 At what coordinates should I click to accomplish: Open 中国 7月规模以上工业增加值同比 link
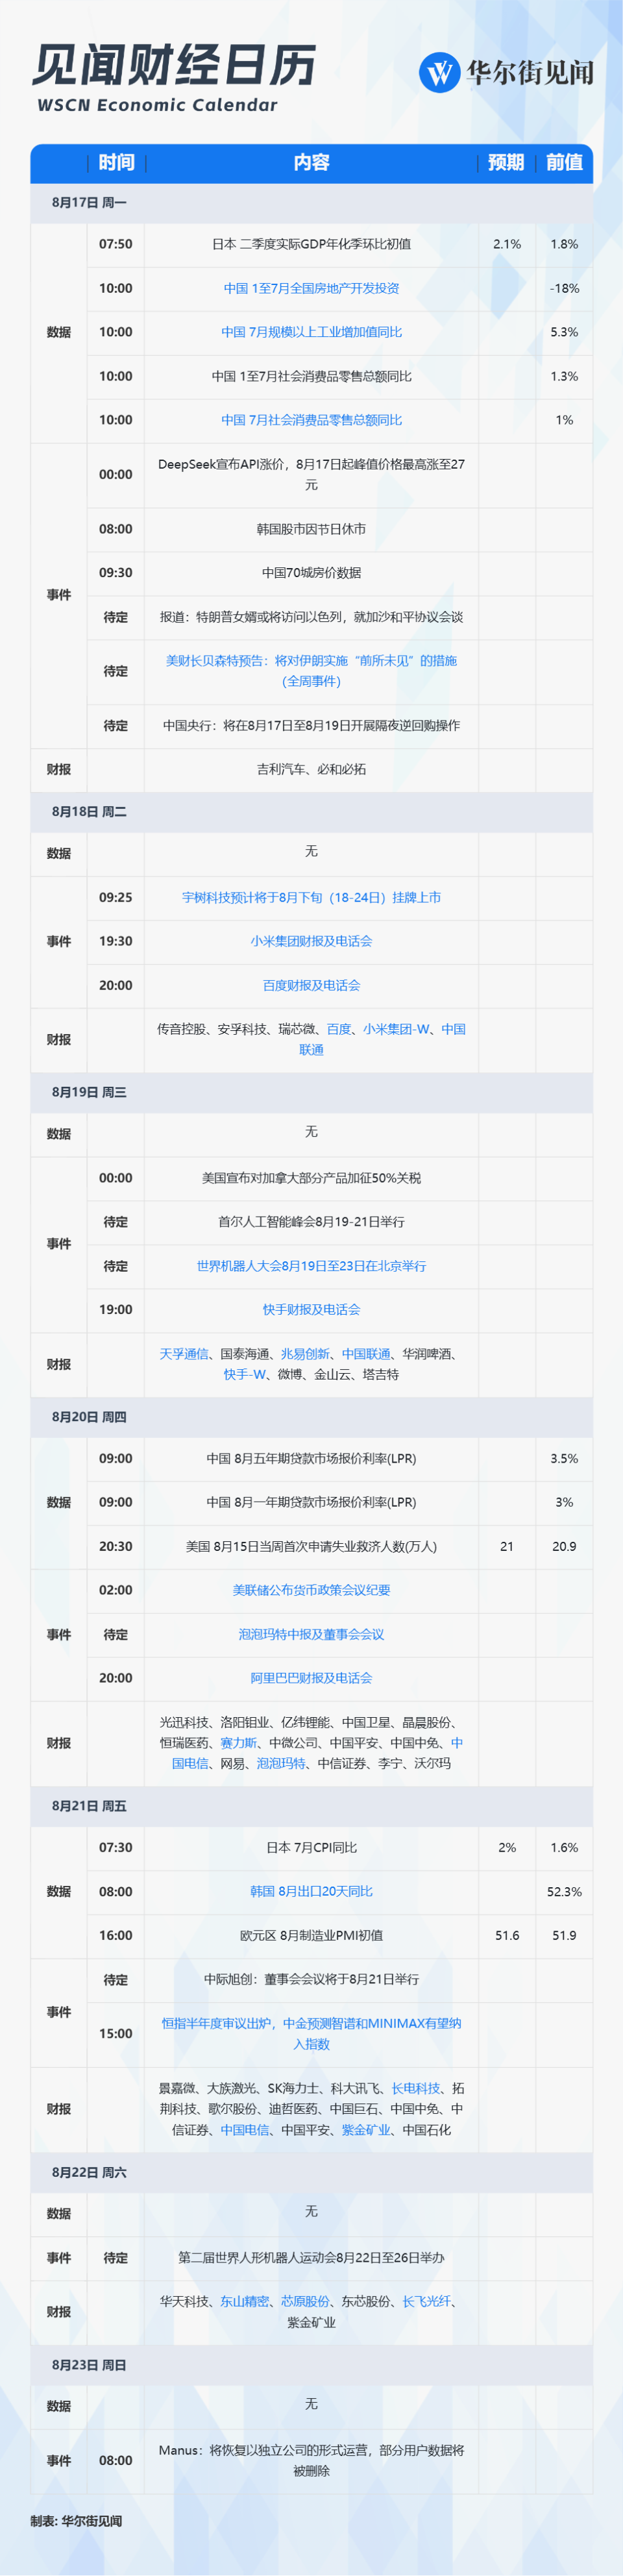click(311, 332)
